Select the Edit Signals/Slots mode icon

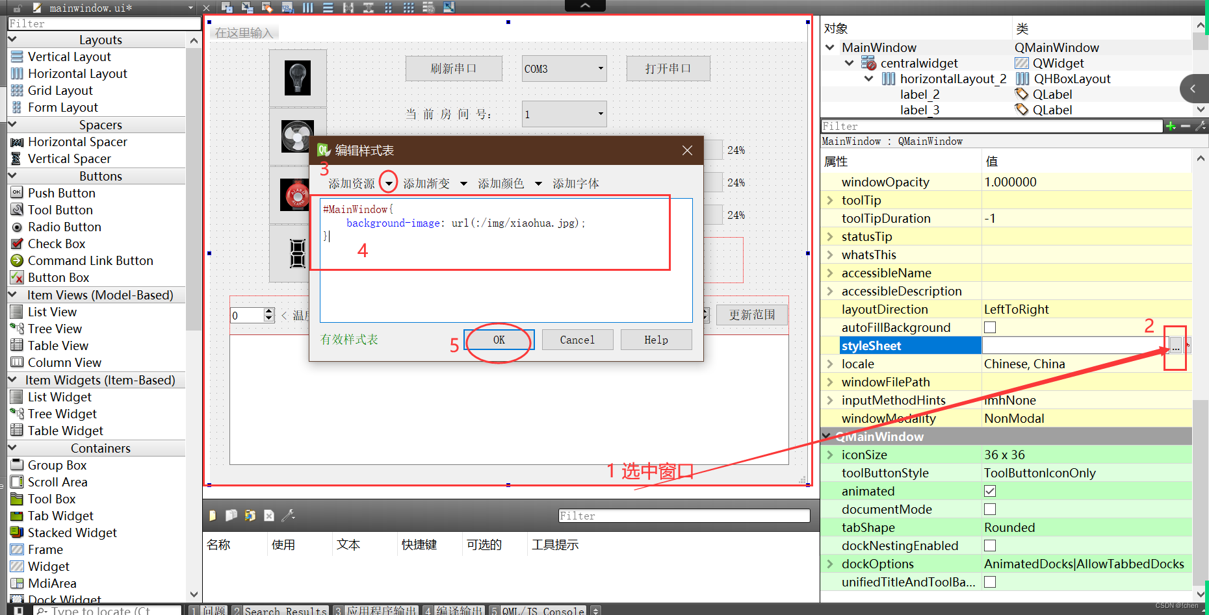[x=247, y=7]
